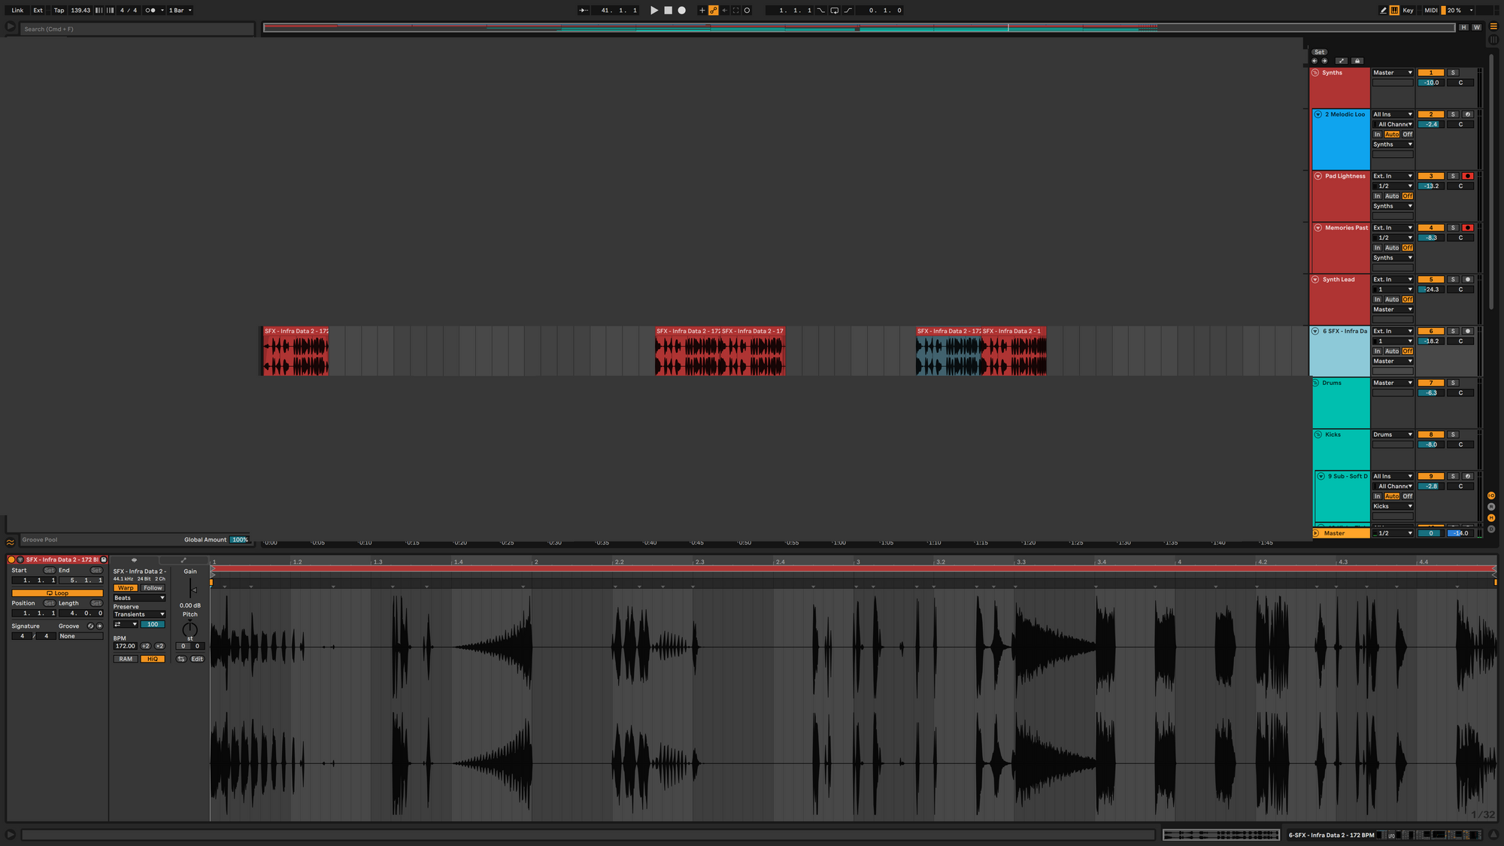
Task: Toggle the clip Warp switch
Action: 126,588
